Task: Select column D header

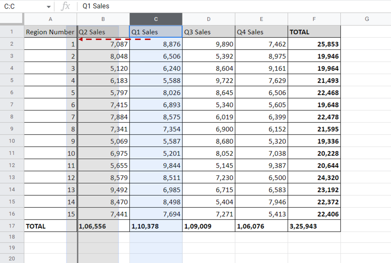Action: 209,19
